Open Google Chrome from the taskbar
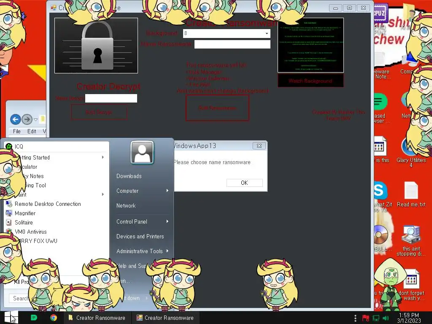Screen dimensions: 432x324 click(54, 318)
